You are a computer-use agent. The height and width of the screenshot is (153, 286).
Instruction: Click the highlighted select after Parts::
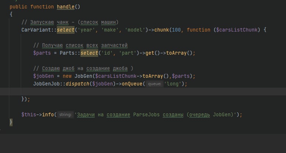click(89, 53)
